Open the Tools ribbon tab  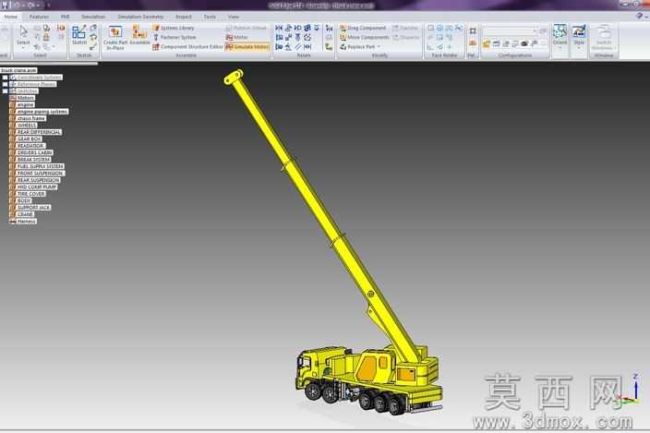tap(210, 17)
